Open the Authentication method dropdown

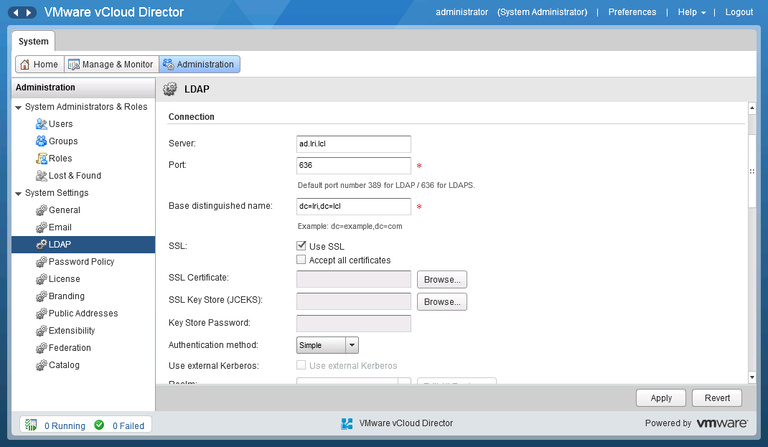pos(352,345)
